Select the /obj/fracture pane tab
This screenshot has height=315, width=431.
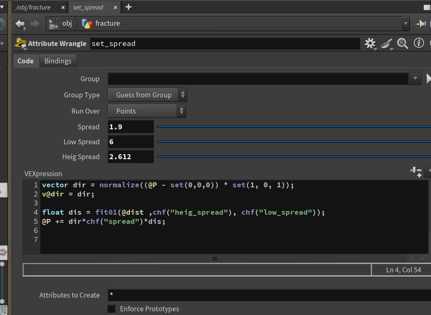[x=33, y=7]
